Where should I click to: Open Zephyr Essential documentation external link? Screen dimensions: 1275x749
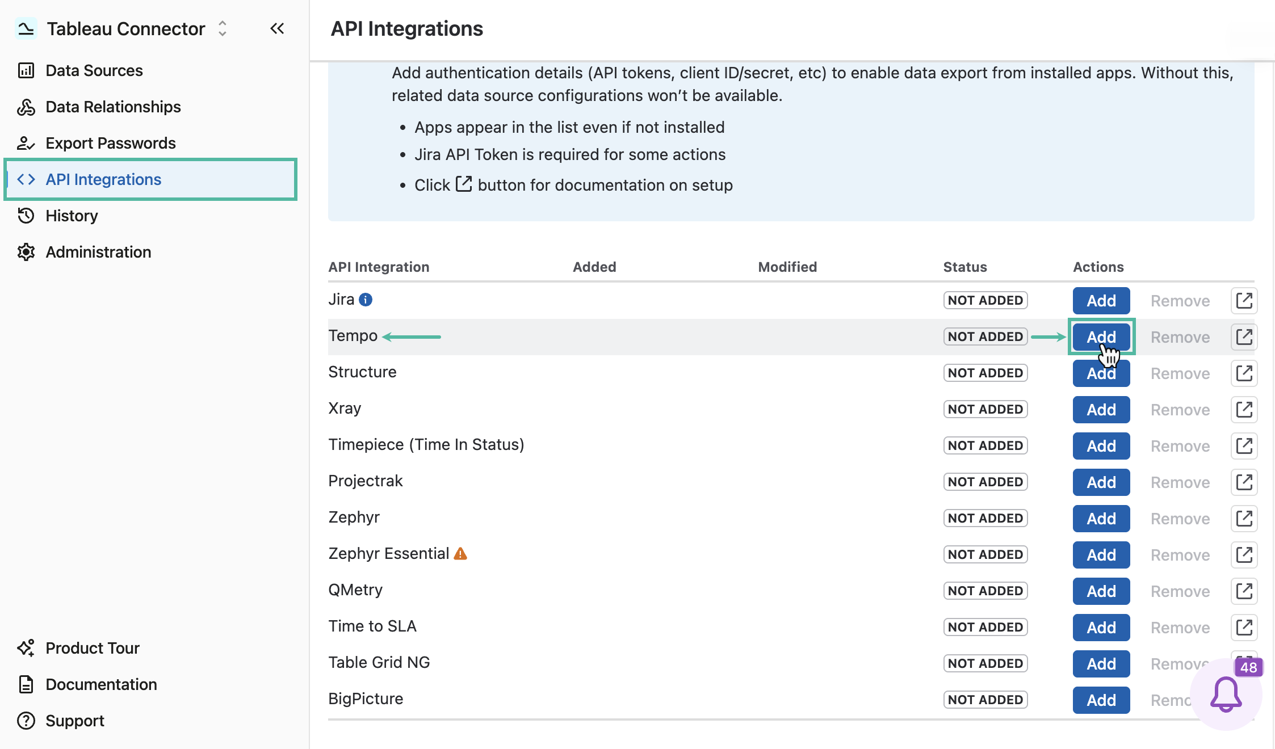[x=1244, y=555]
